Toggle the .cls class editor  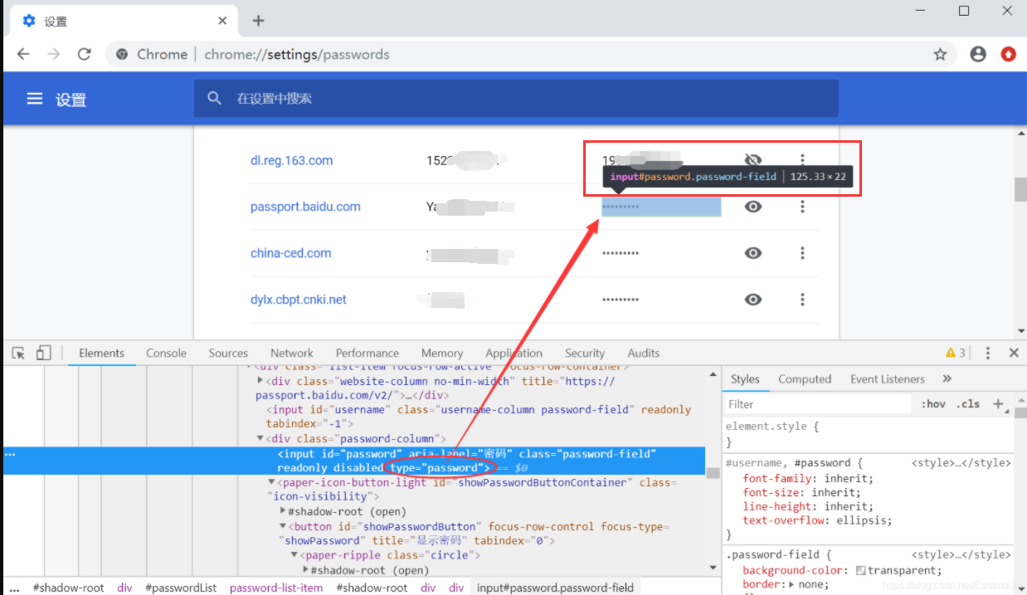(968, 404)
